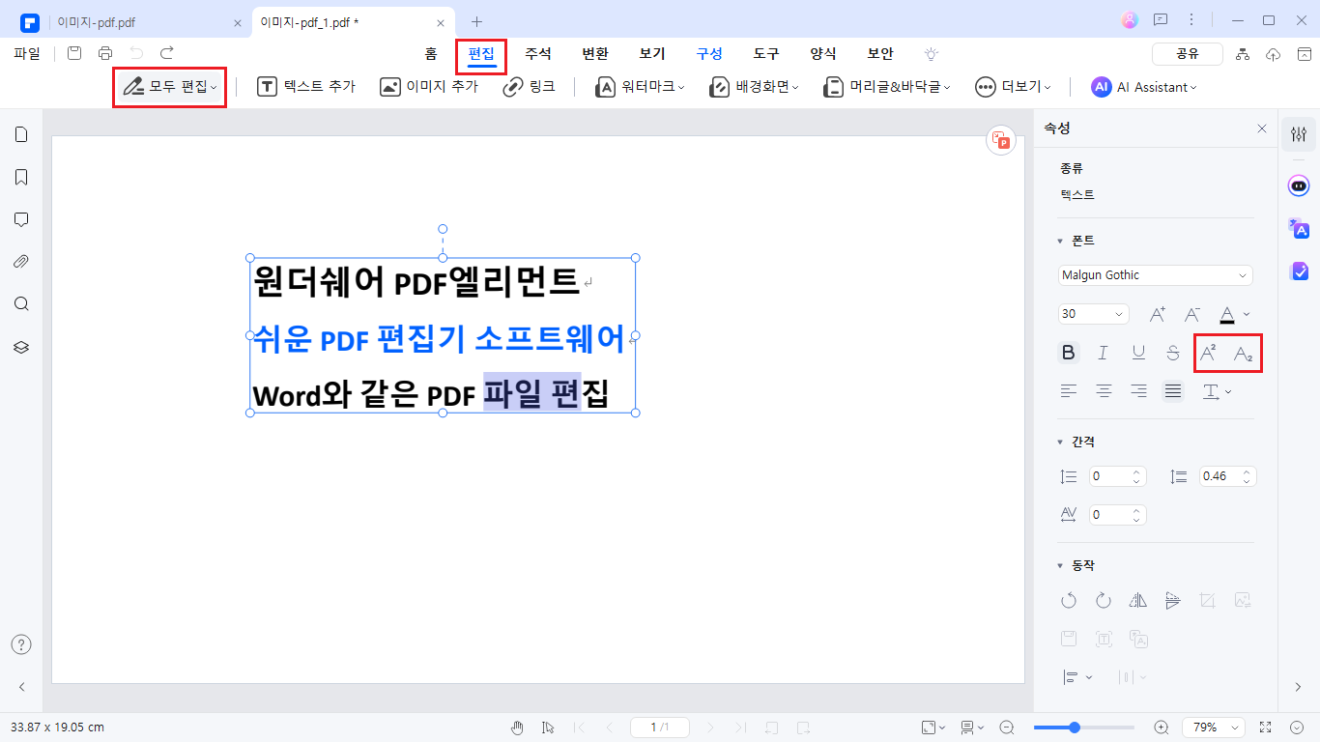
Task: Click 텍스트 추가 button
Action: [306, 87]
